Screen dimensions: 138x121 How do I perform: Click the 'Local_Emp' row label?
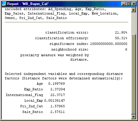tap(33, 100)
